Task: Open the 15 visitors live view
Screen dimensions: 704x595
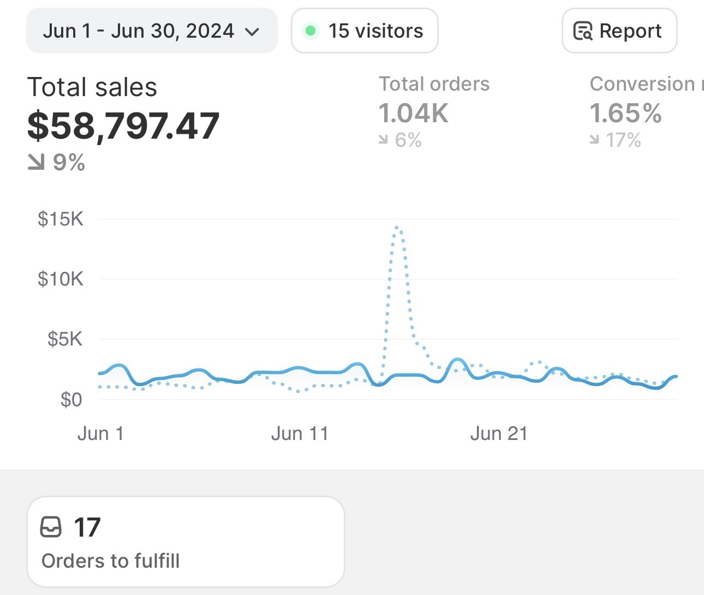Action: 365,31
